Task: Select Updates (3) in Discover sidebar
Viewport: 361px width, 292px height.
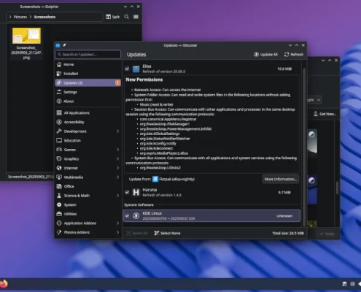Action: tap(88, 82)
